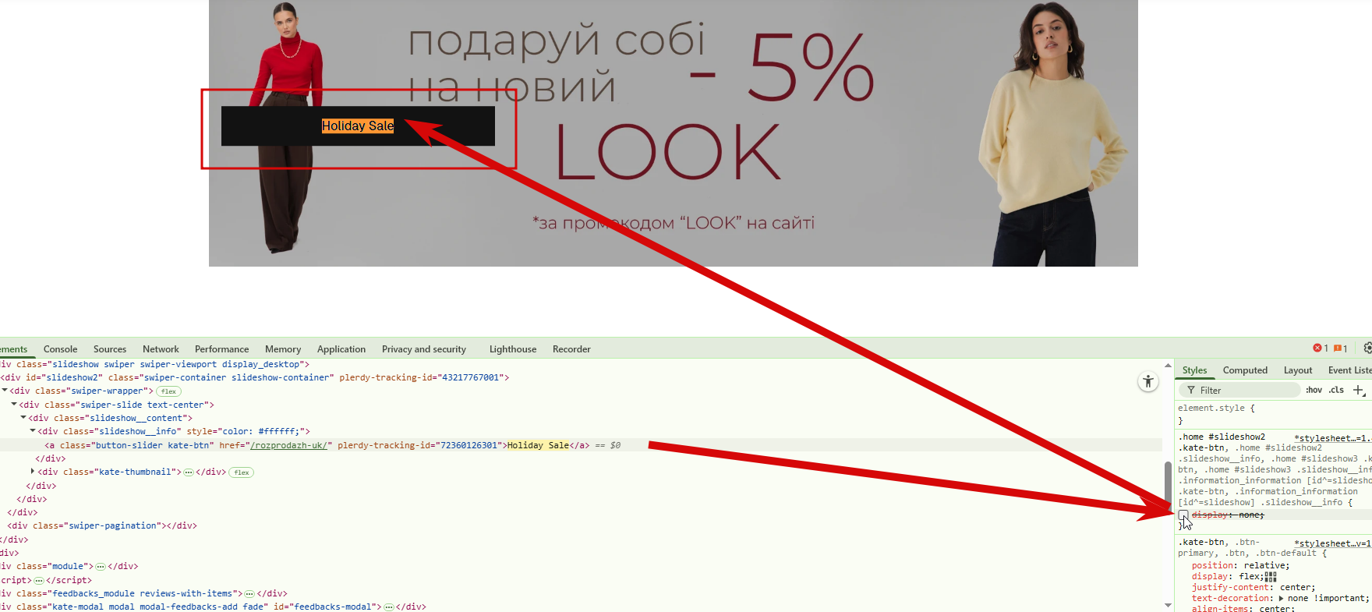Screen dimensions: 1372x612
Task: Collapse the swiper-wrapper div node
Action: pyautogui.click(x=5, y=391)
